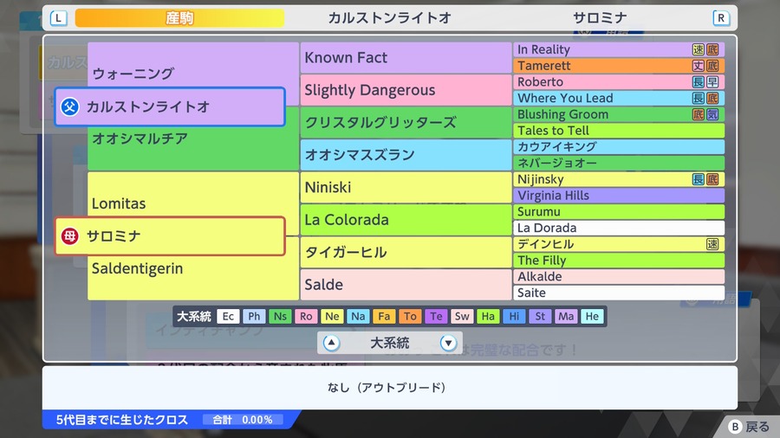Select the Ha lineage swatch
The height and width of the screenshot is (438, 780).
tap(488, 316)
